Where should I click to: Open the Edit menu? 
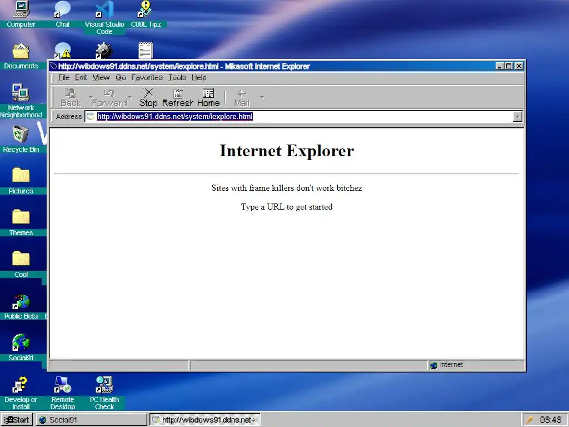click(81, 77)
